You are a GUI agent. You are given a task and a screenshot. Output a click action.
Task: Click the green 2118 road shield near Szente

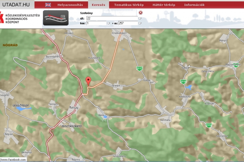pyautogui.click(x=183, y=82)
